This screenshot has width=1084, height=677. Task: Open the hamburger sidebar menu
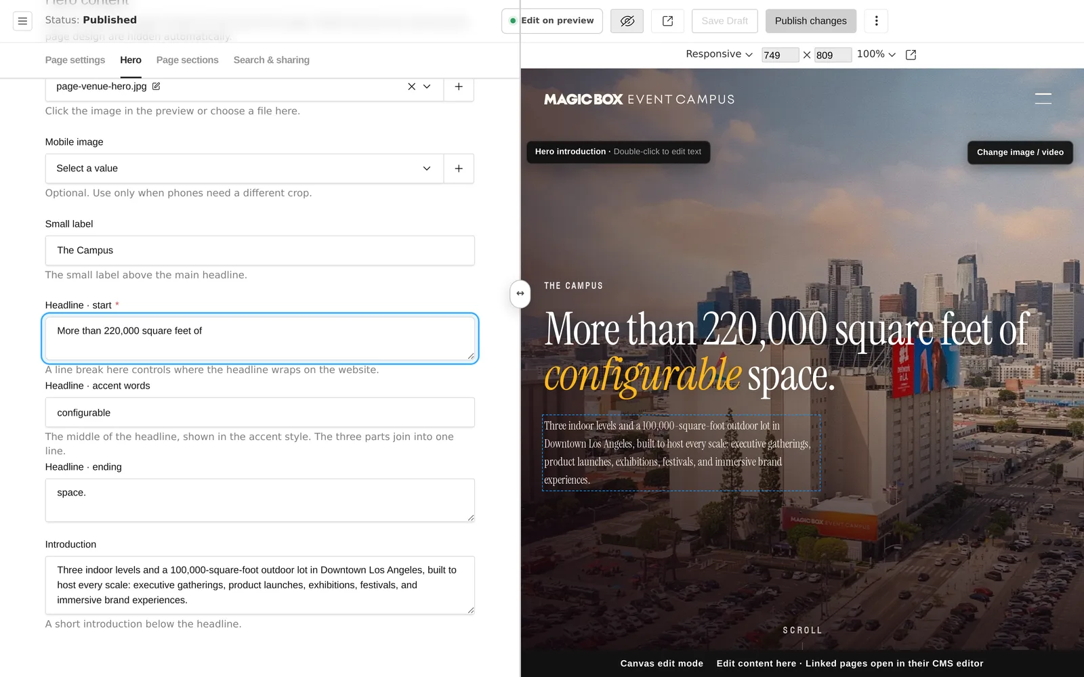[22, 21]
